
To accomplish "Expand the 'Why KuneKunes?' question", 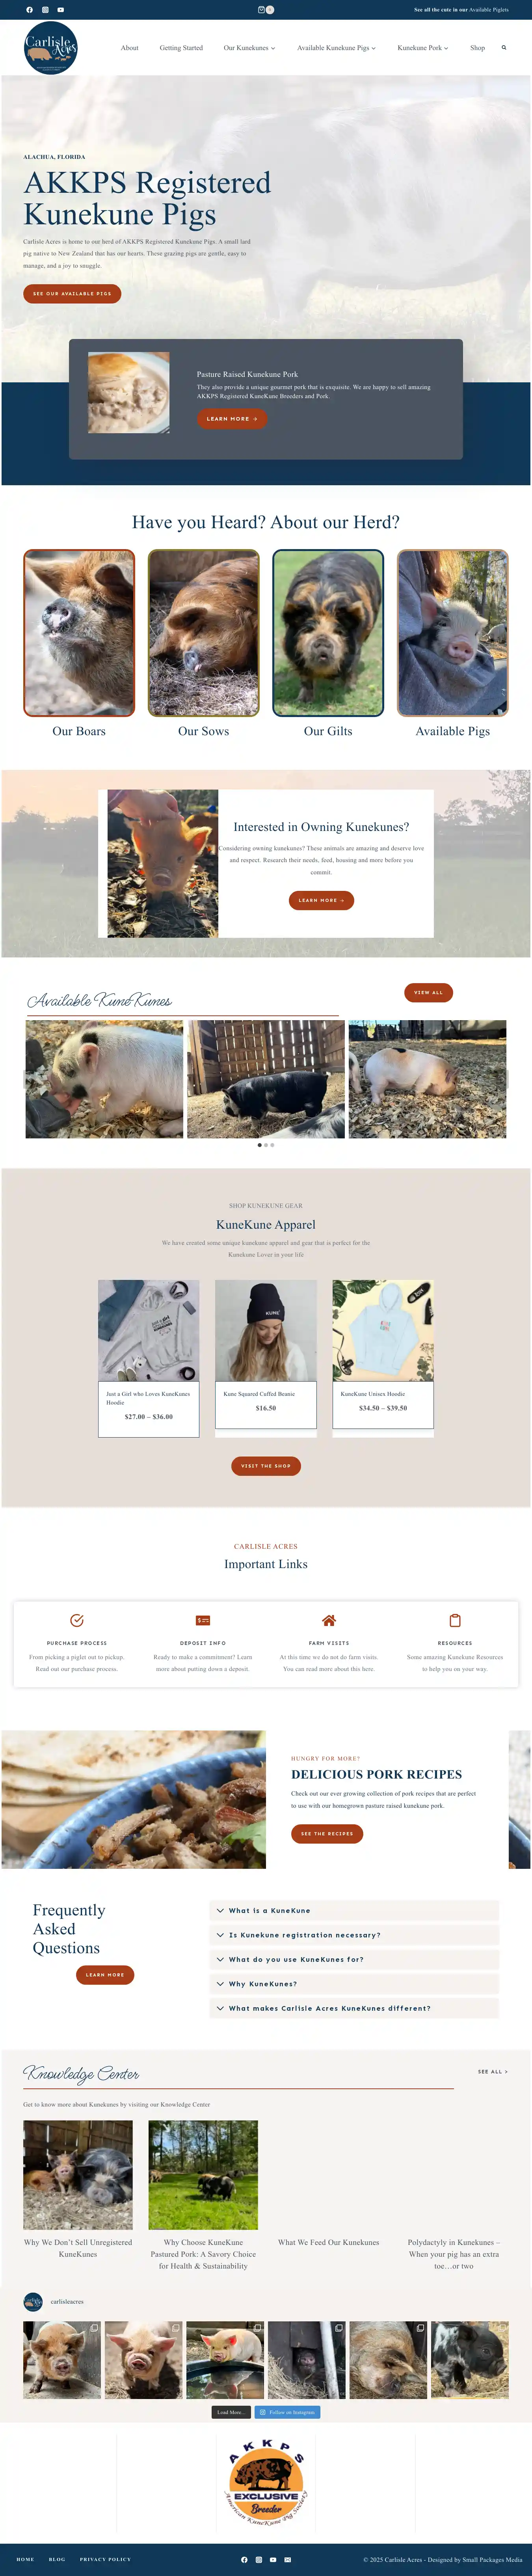I will (x=354, y=1983).
